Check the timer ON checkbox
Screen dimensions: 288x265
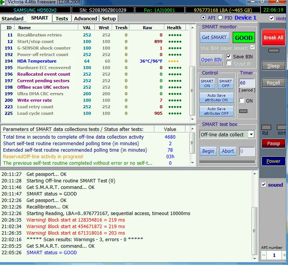242,101
